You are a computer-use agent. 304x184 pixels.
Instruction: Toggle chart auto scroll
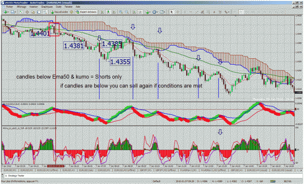click(134, 12)
